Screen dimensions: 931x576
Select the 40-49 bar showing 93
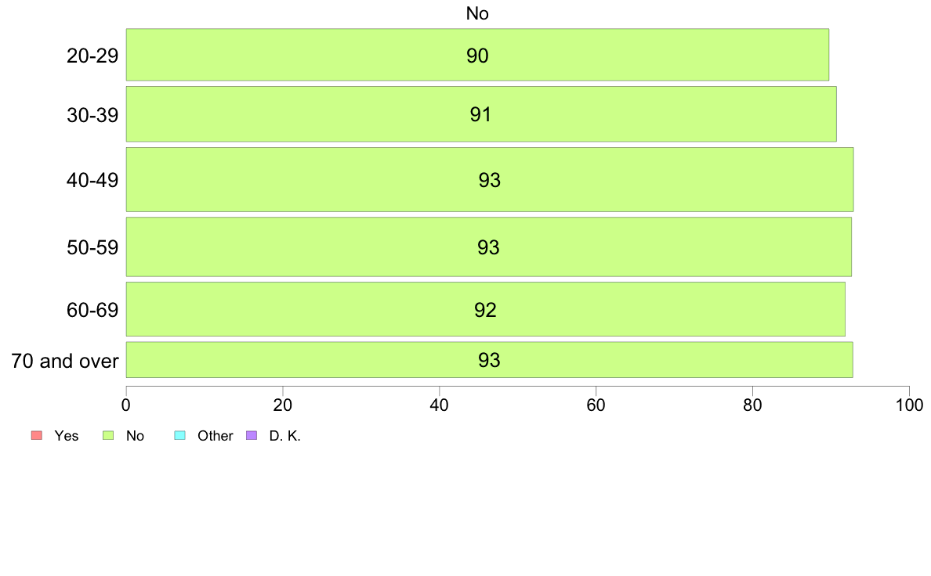click(490, 179)
